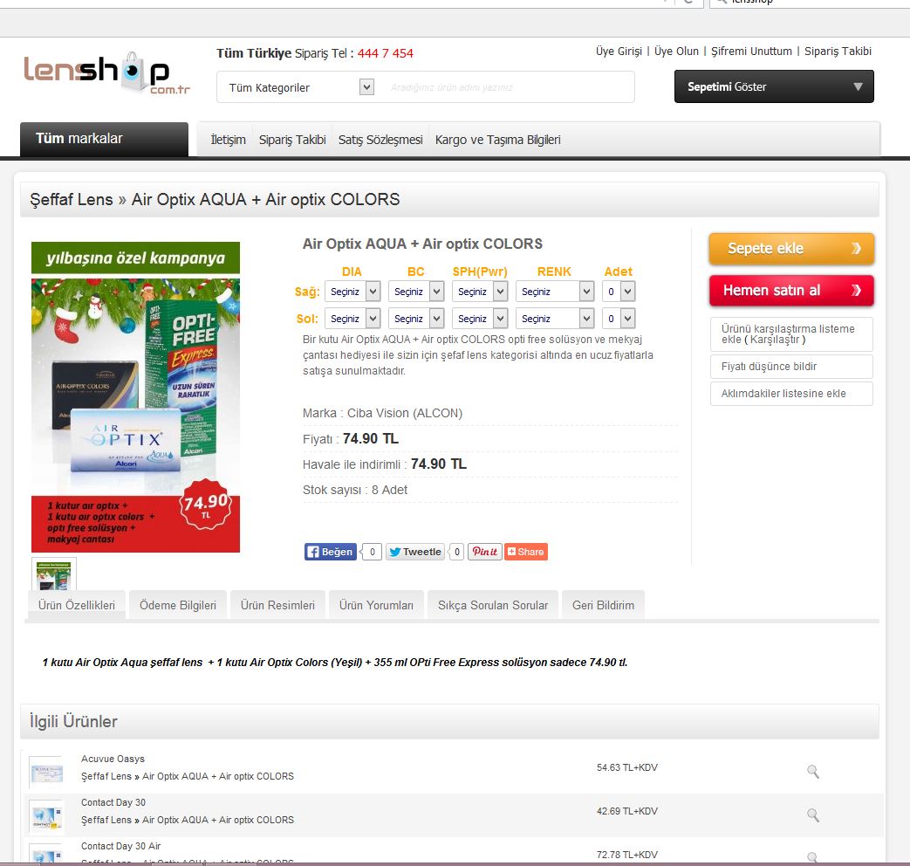910x866 pixels.
Task: Click Contact Day 30 Air product name
Action: 120,846
